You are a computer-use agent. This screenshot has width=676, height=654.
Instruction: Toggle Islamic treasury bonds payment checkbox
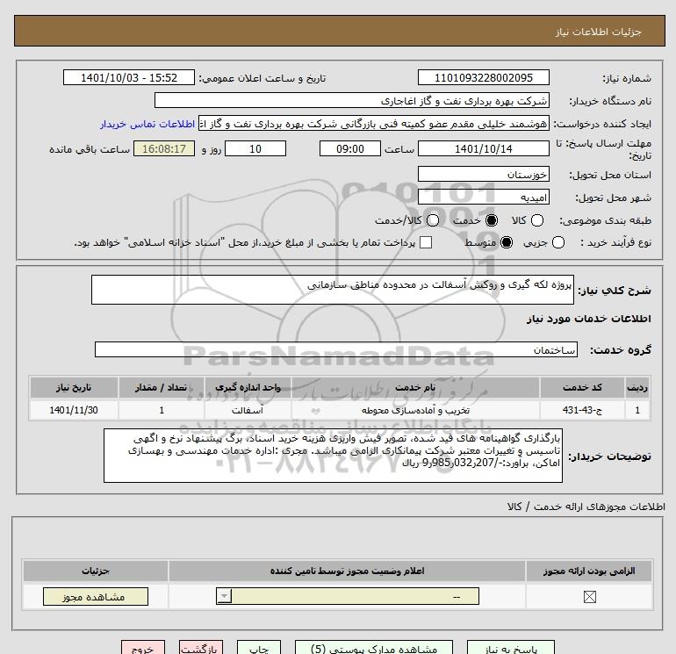[x=426, y=242]
